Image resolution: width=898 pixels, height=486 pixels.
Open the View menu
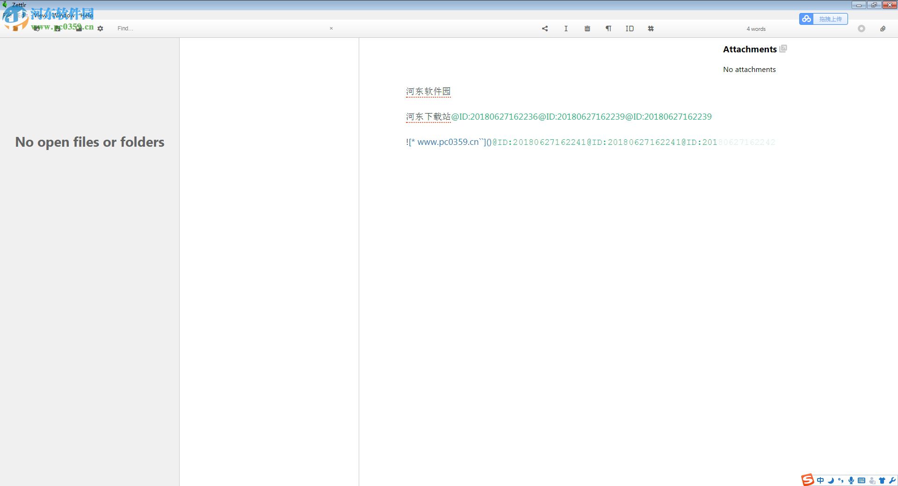click(40, 15)
